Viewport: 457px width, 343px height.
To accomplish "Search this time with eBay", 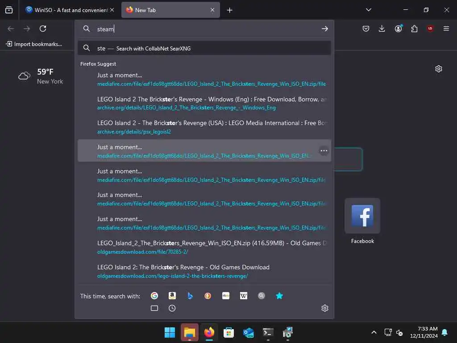I will pyautogui.click(x=225, y=296).
